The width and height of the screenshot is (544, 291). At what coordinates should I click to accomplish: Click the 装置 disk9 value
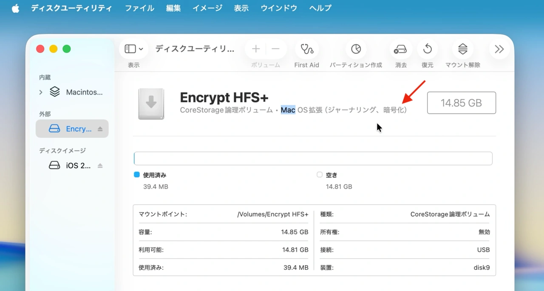coord(482,268)
